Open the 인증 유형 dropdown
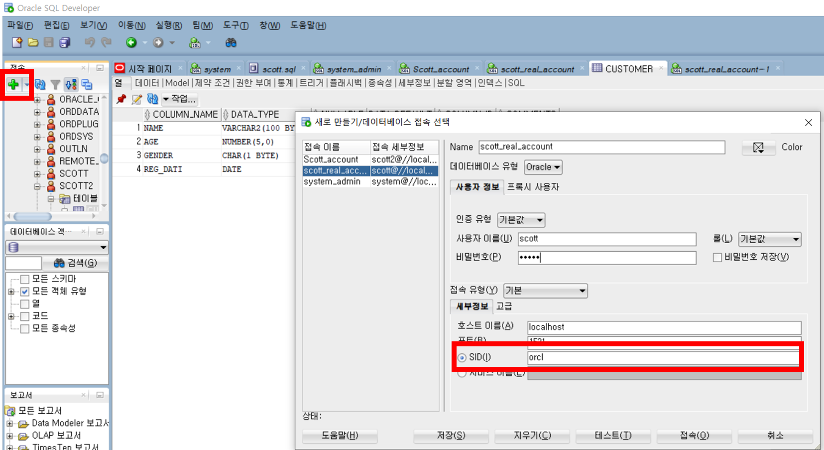This screenshot has width=824, height=450. 521,220
